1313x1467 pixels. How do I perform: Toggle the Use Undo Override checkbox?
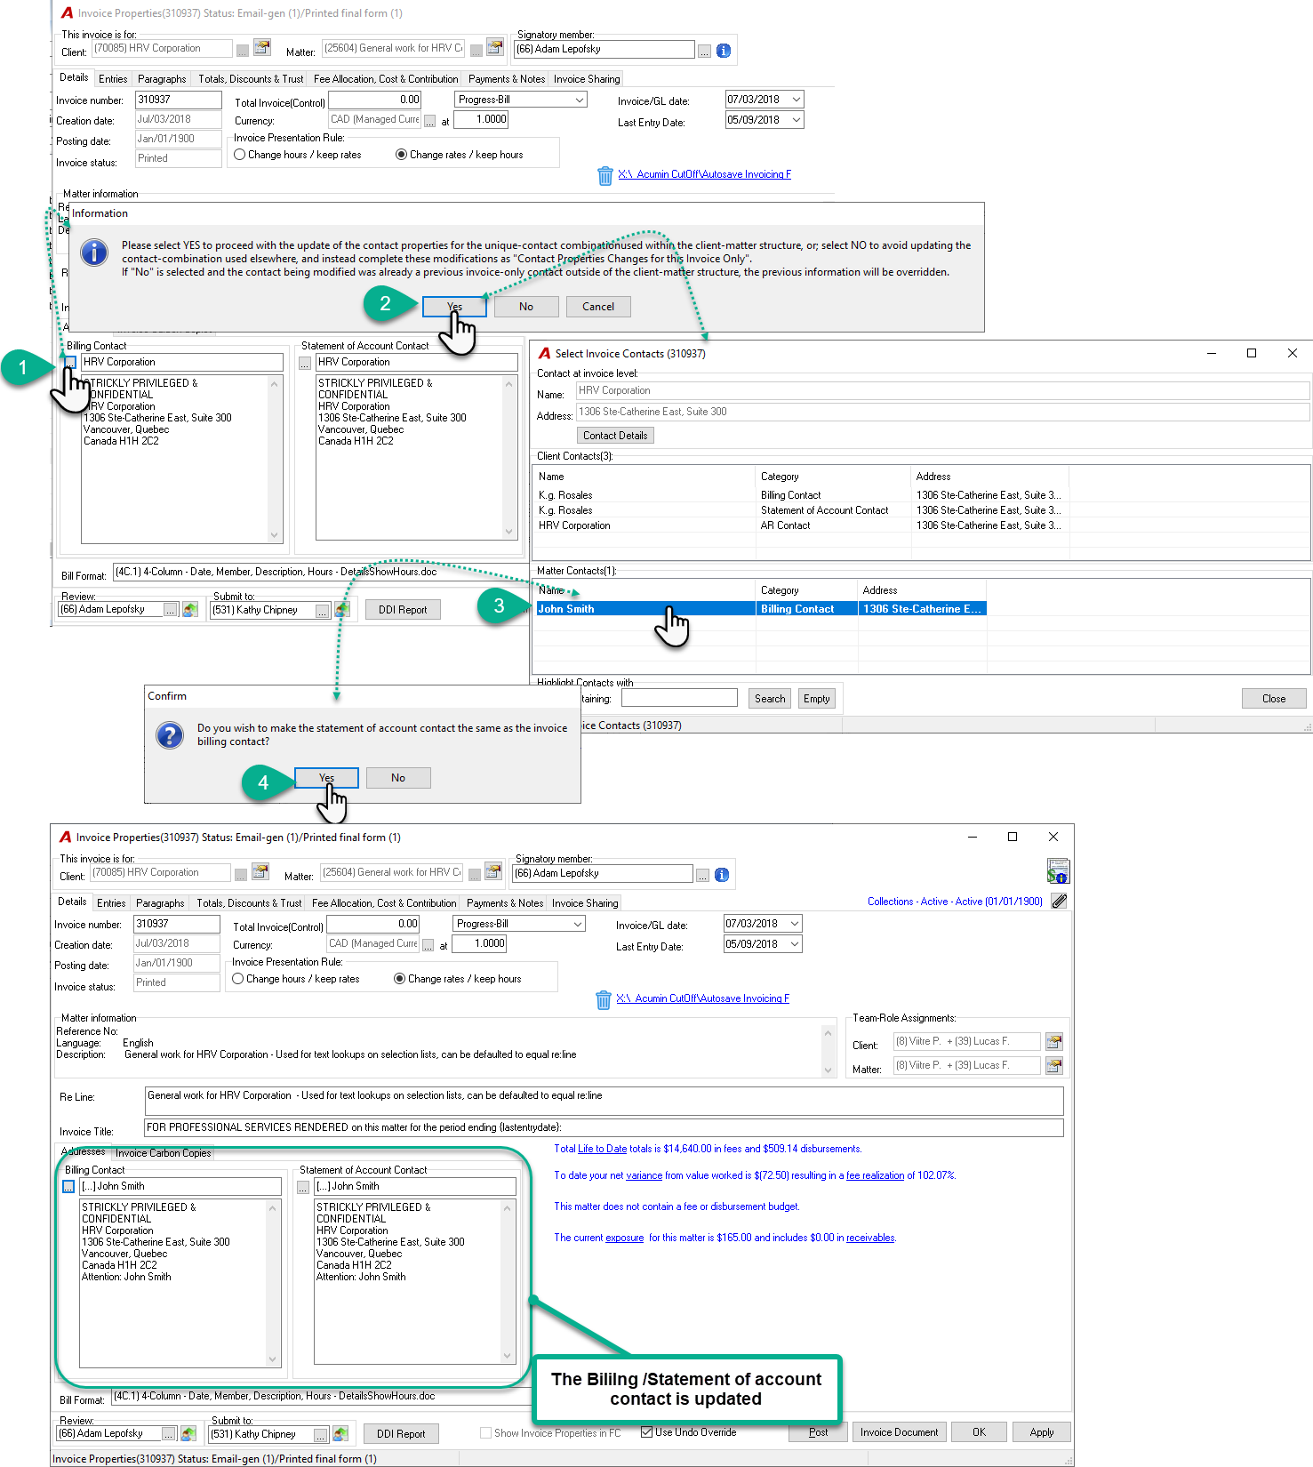tap(646, 1432)
